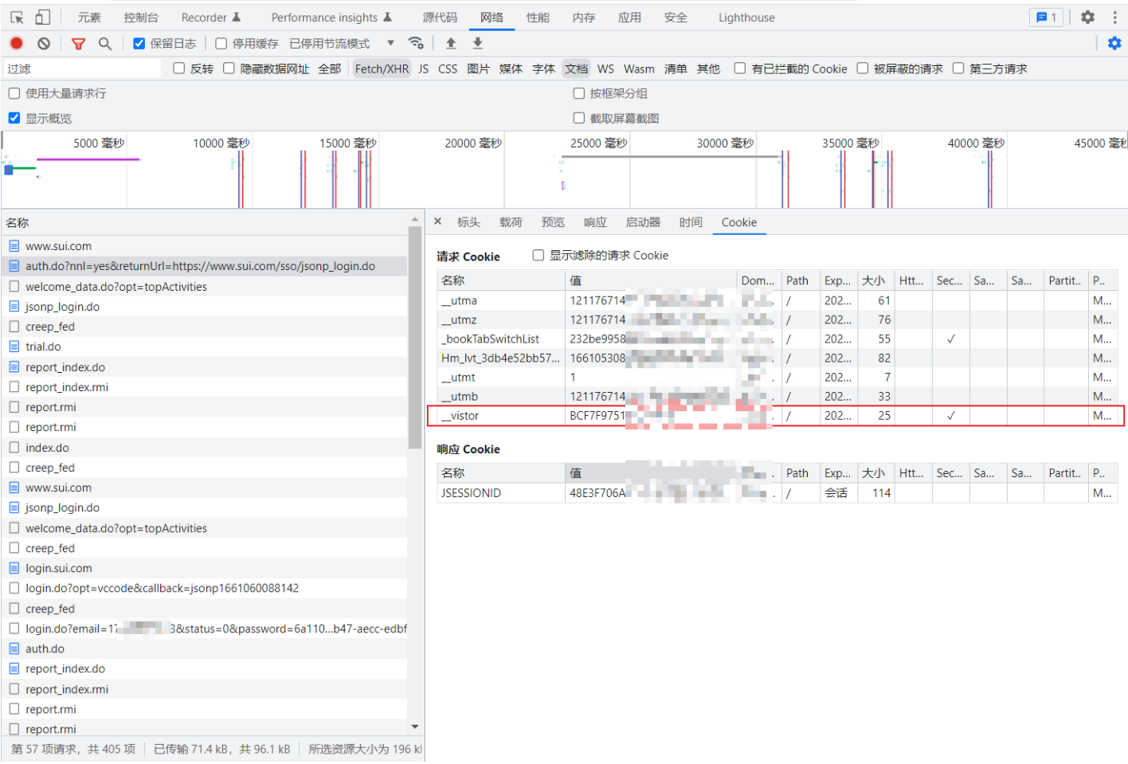1128x764 pixels.
Task: Toggle the device toolbar icon
Action: pos(43,18)
